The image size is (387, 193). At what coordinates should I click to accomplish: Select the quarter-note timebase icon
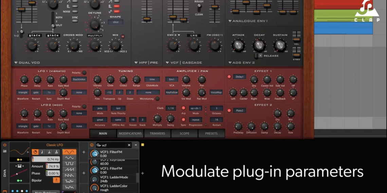tap(42, 152)
